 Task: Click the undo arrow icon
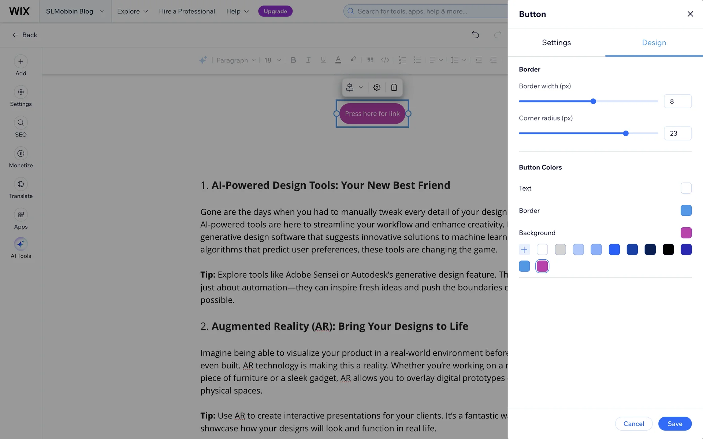point(475,35)
